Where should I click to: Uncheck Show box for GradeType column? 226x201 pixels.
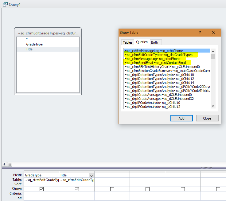pos(41,189)
